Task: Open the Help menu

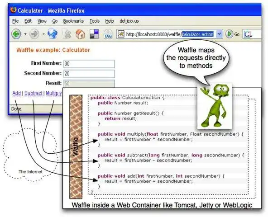Action: (x=110, y=21)
